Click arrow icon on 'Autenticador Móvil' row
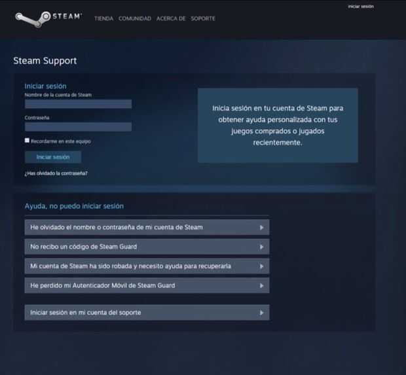Screen dimensions: 406x375 (x=261, y=286)
